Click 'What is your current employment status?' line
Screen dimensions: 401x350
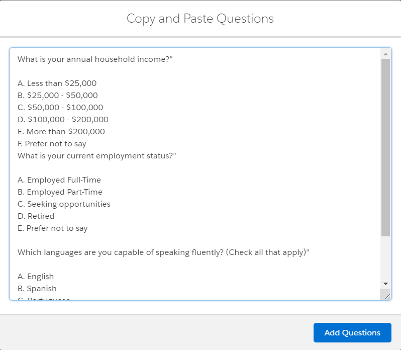tap(97, 156)
